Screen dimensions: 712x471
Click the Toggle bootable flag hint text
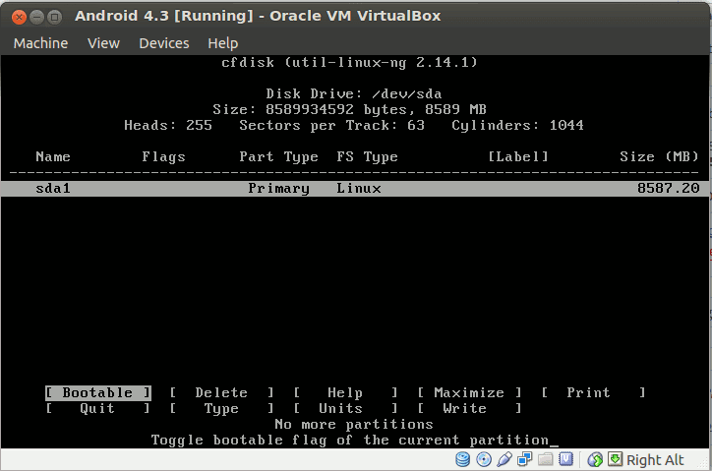(x=350, y=441)
